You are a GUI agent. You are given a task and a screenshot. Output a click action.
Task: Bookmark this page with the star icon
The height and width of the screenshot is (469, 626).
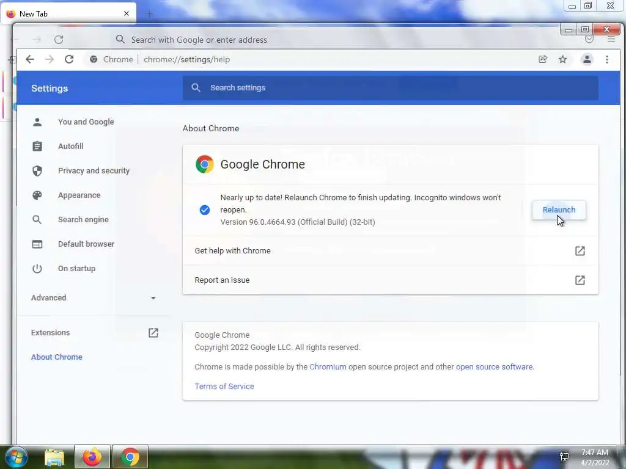tap(562, 59)
